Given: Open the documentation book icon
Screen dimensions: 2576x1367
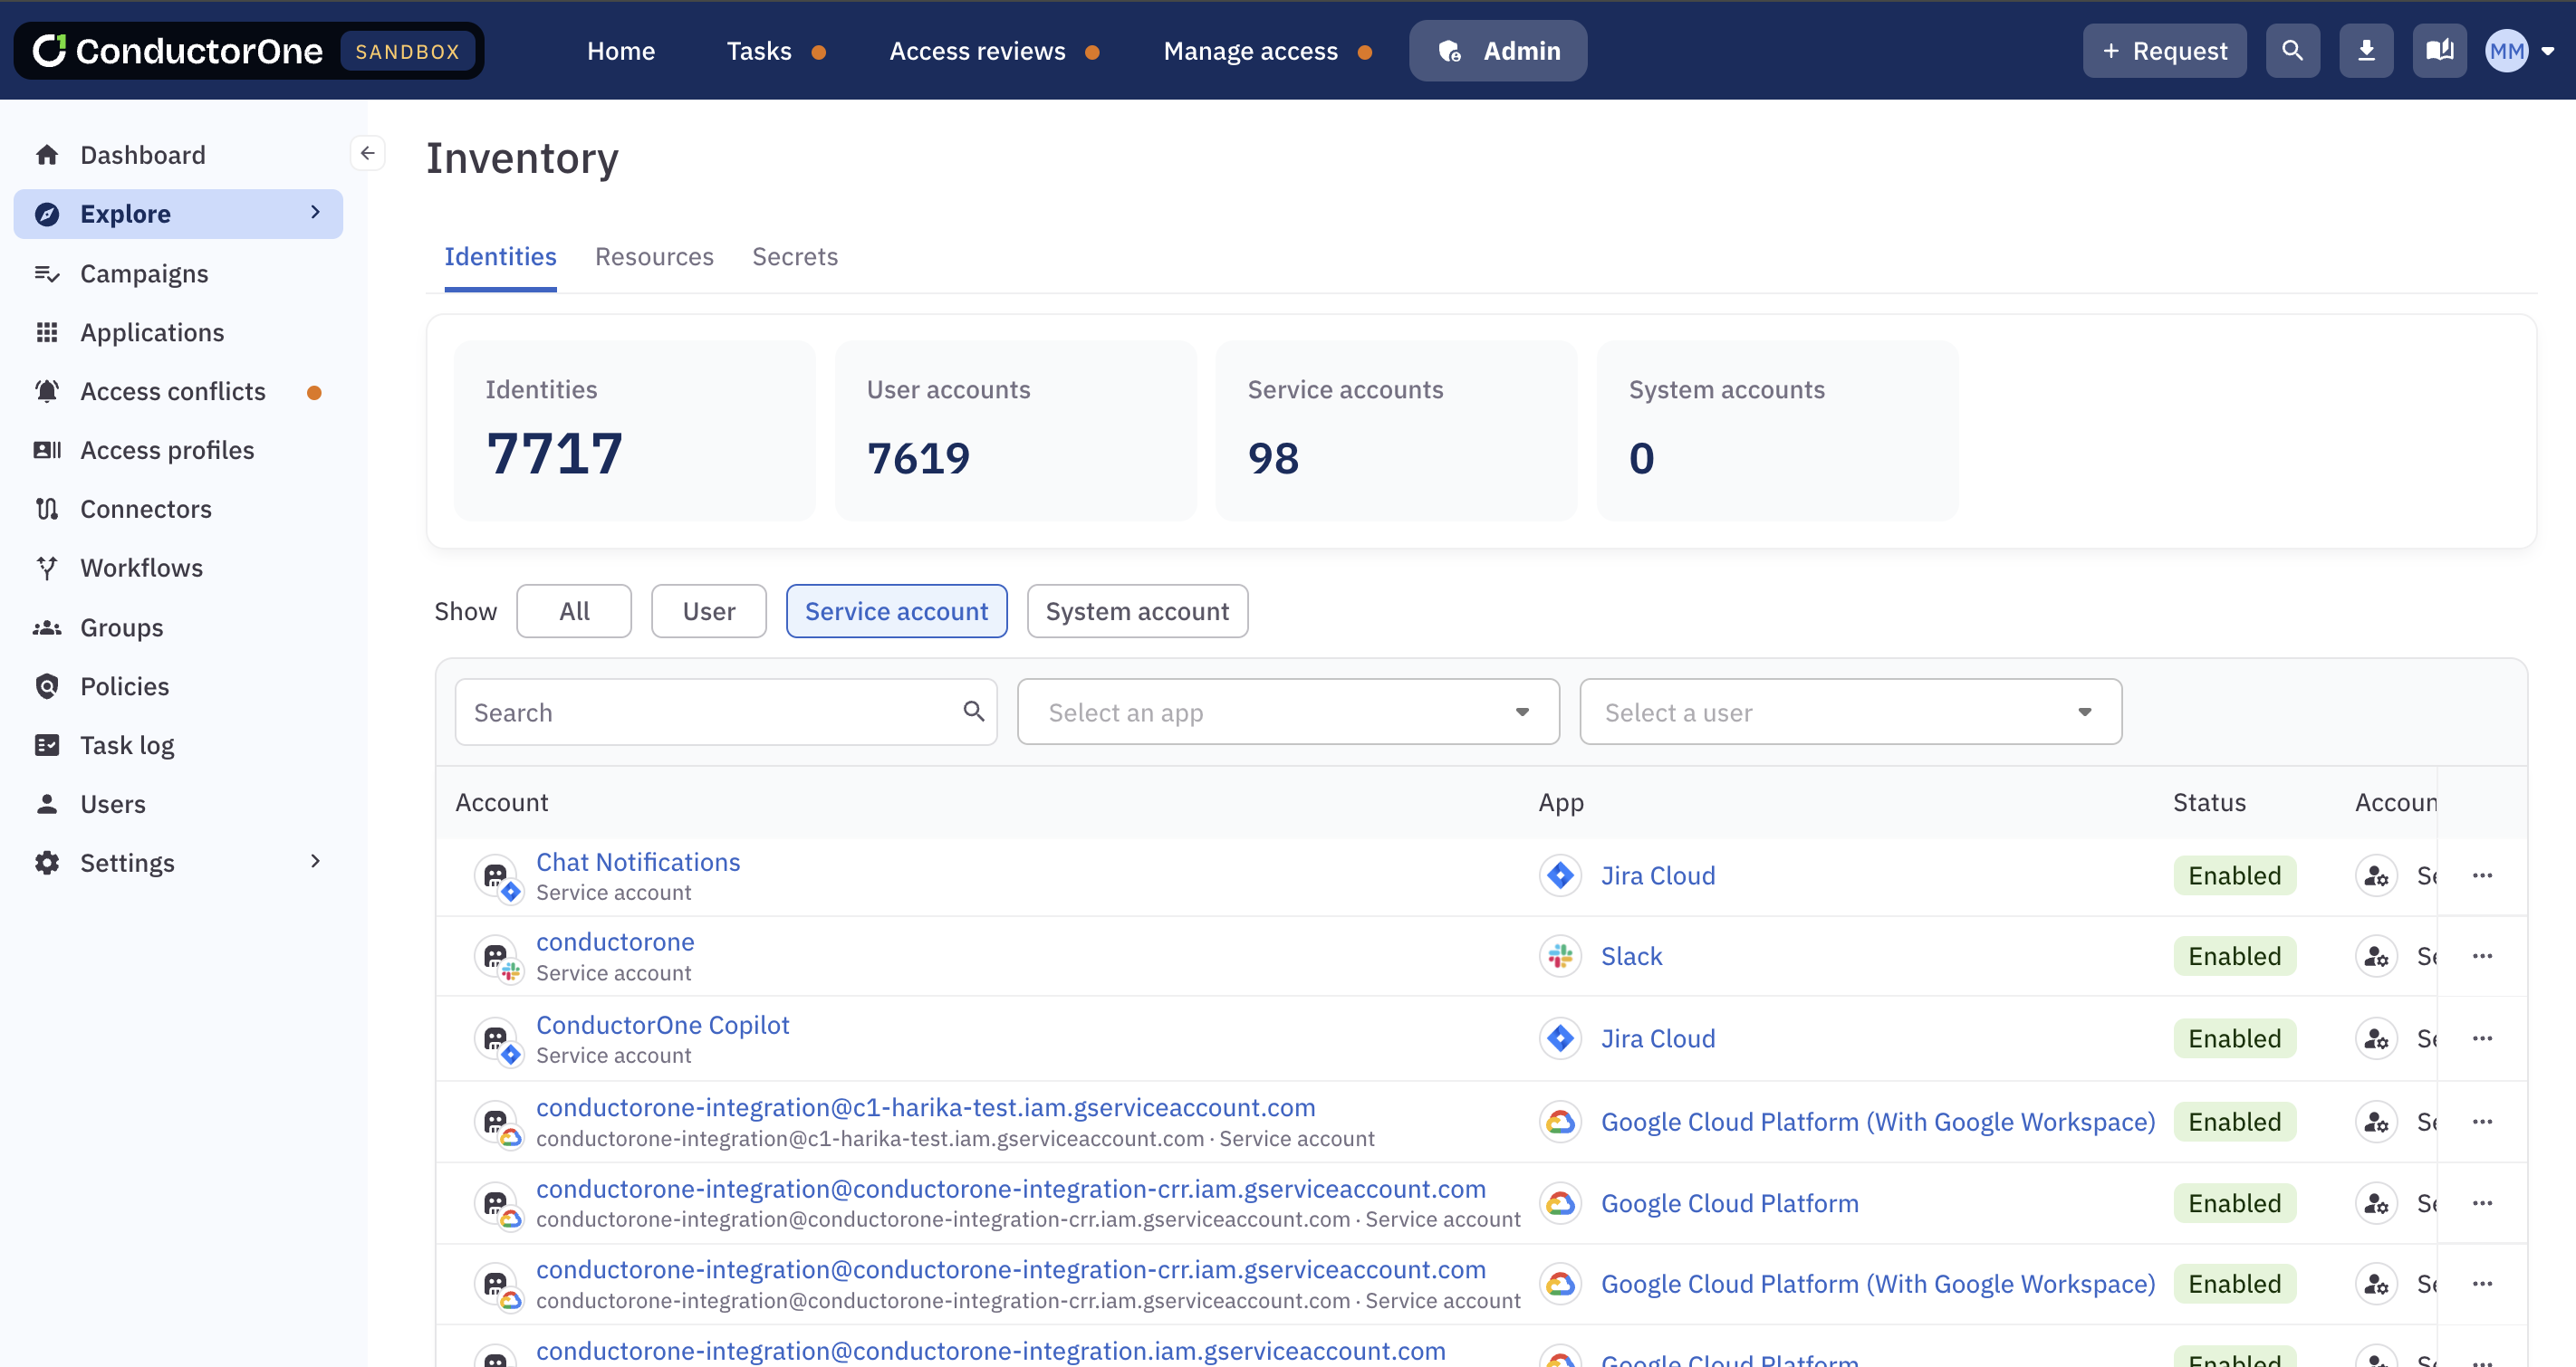Looking at the screenshot, I should point(2439,50).
